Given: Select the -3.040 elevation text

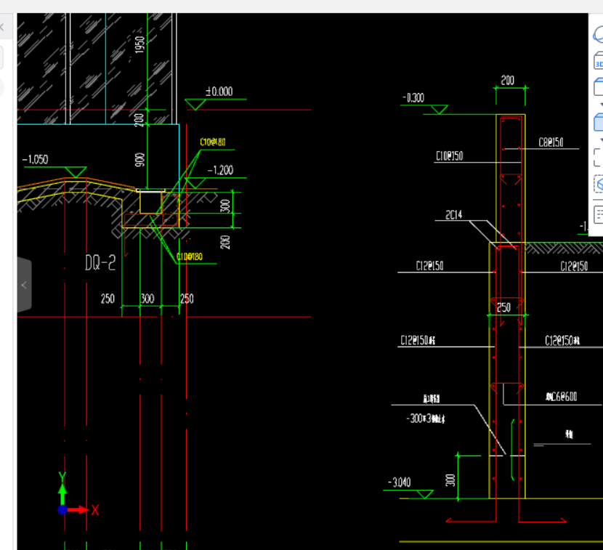Looking at the screenshot, I should point(400,482).
